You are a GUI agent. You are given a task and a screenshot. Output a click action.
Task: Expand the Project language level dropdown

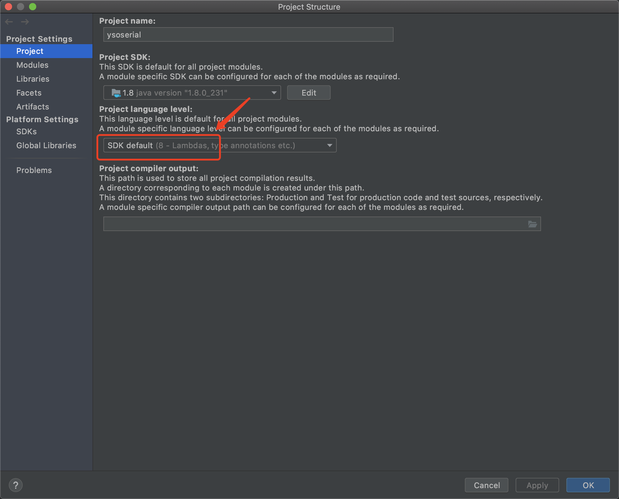[220, 145]
